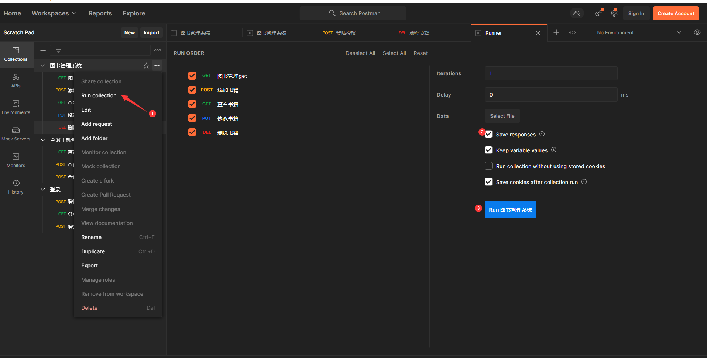Click info icon next to Keep variable values
Viewport: 707px width, 358px height.
click(554, 150)
